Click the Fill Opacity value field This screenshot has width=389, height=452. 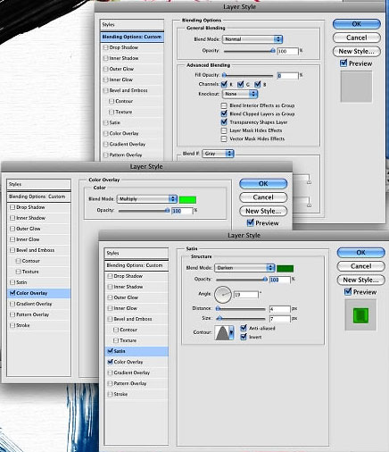point(287,76)
